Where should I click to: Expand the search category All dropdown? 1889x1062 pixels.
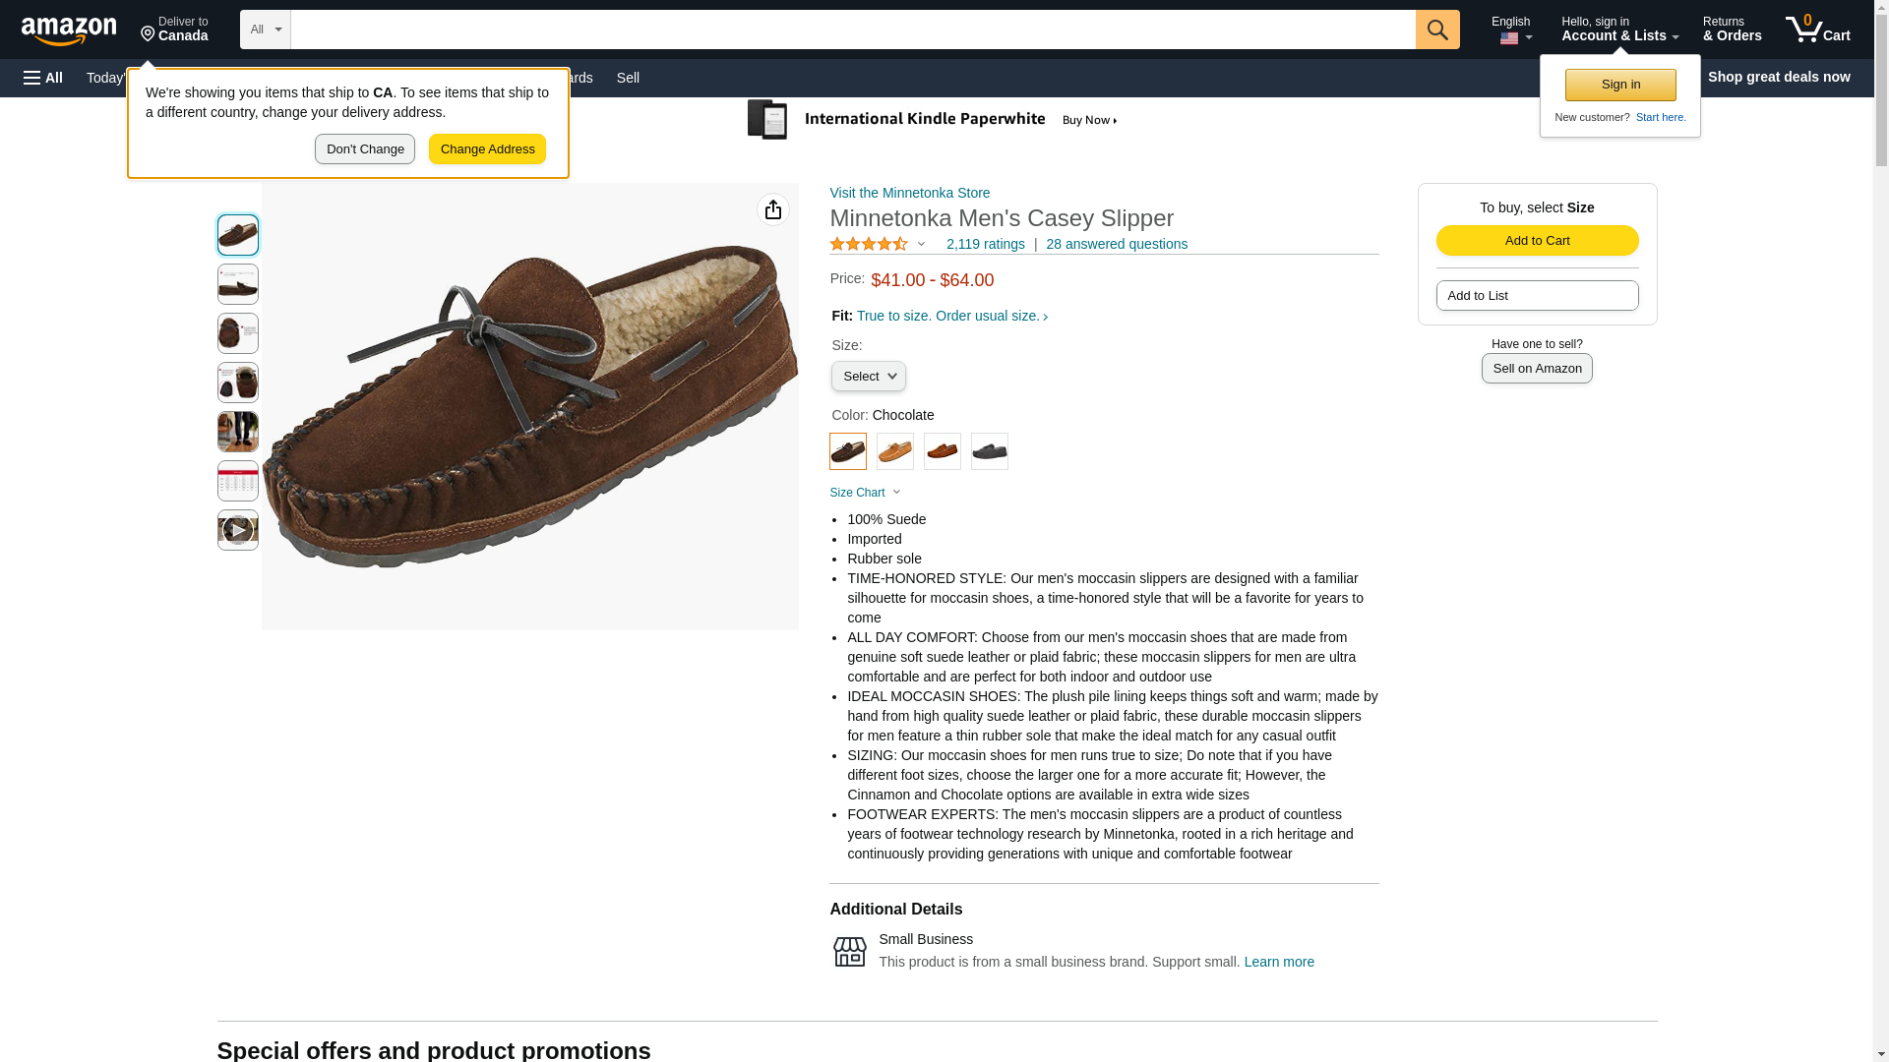point(266,29)
